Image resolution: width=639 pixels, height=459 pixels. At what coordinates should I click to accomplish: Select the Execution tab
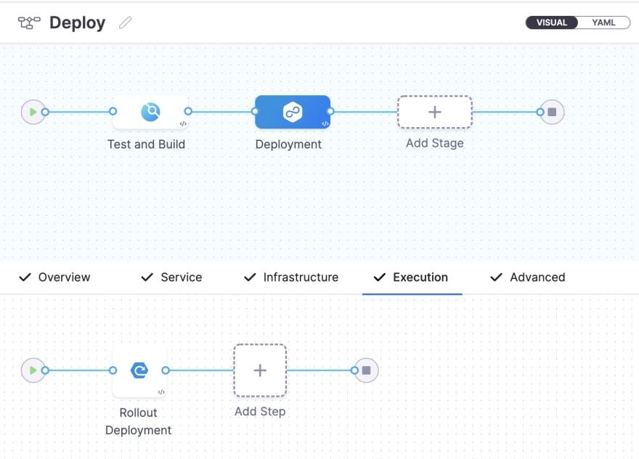pos(411,277)
